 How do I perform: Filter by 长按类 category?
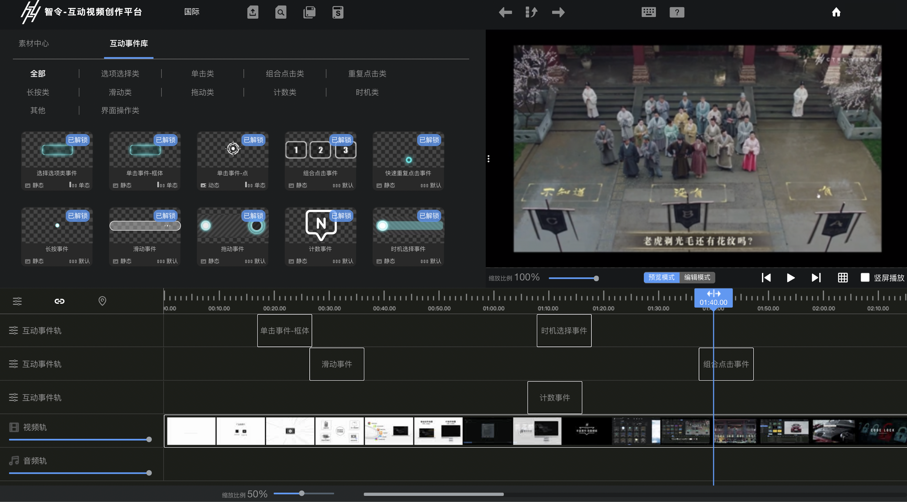tap(38, 92)
